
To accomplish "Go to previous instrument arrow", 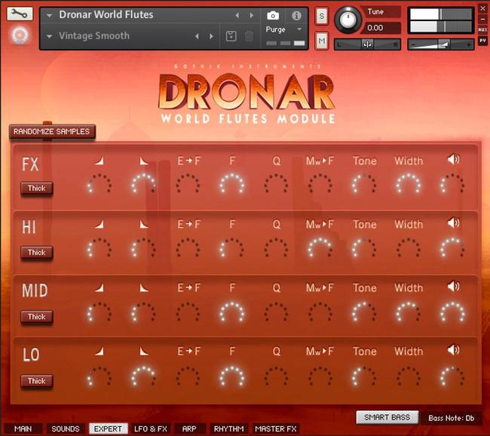I will (x=237, y=15).
